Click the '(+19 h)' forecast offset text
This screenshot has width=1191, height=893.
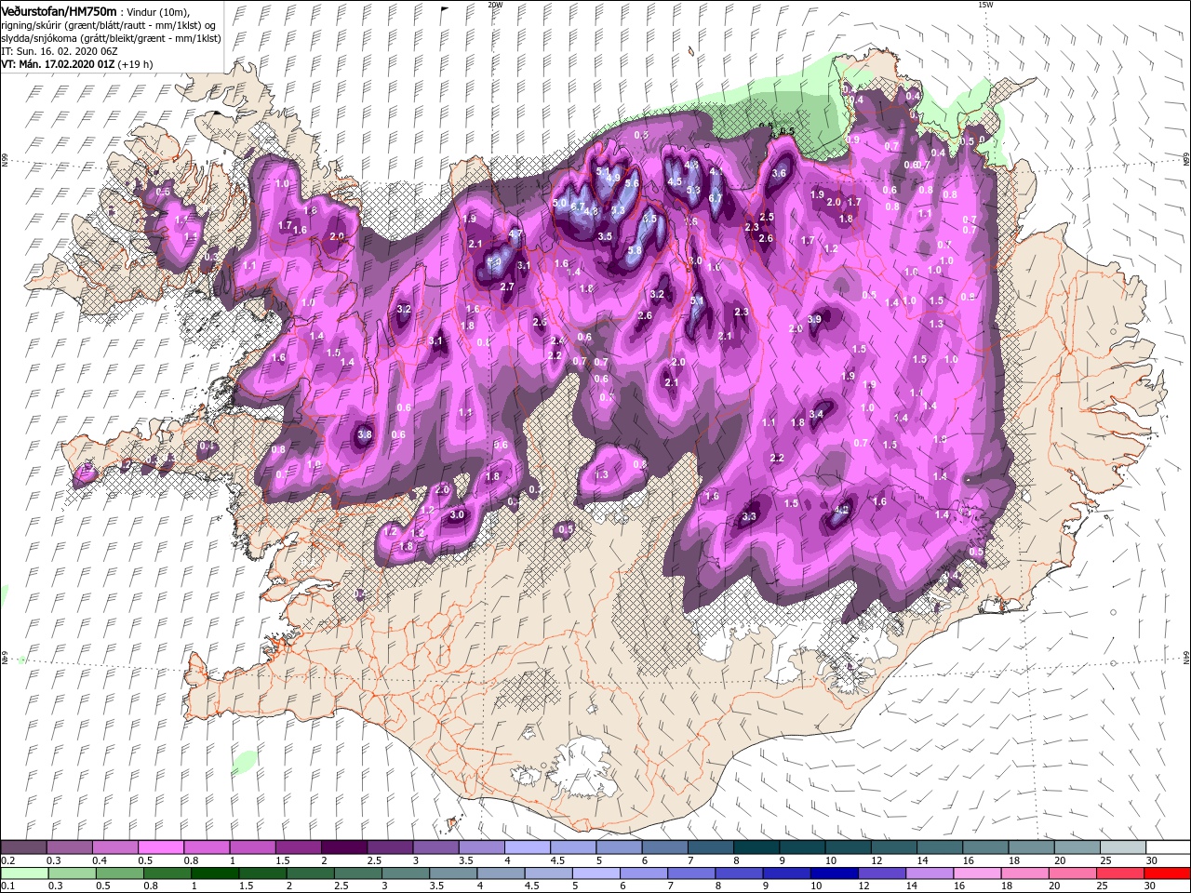135,64
